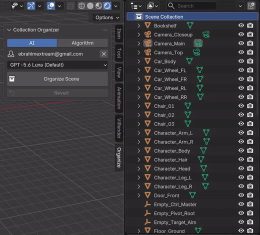Open the viewport Options dropdown
The height and width of the screenshot is (235, 260).
click(106, 17)
